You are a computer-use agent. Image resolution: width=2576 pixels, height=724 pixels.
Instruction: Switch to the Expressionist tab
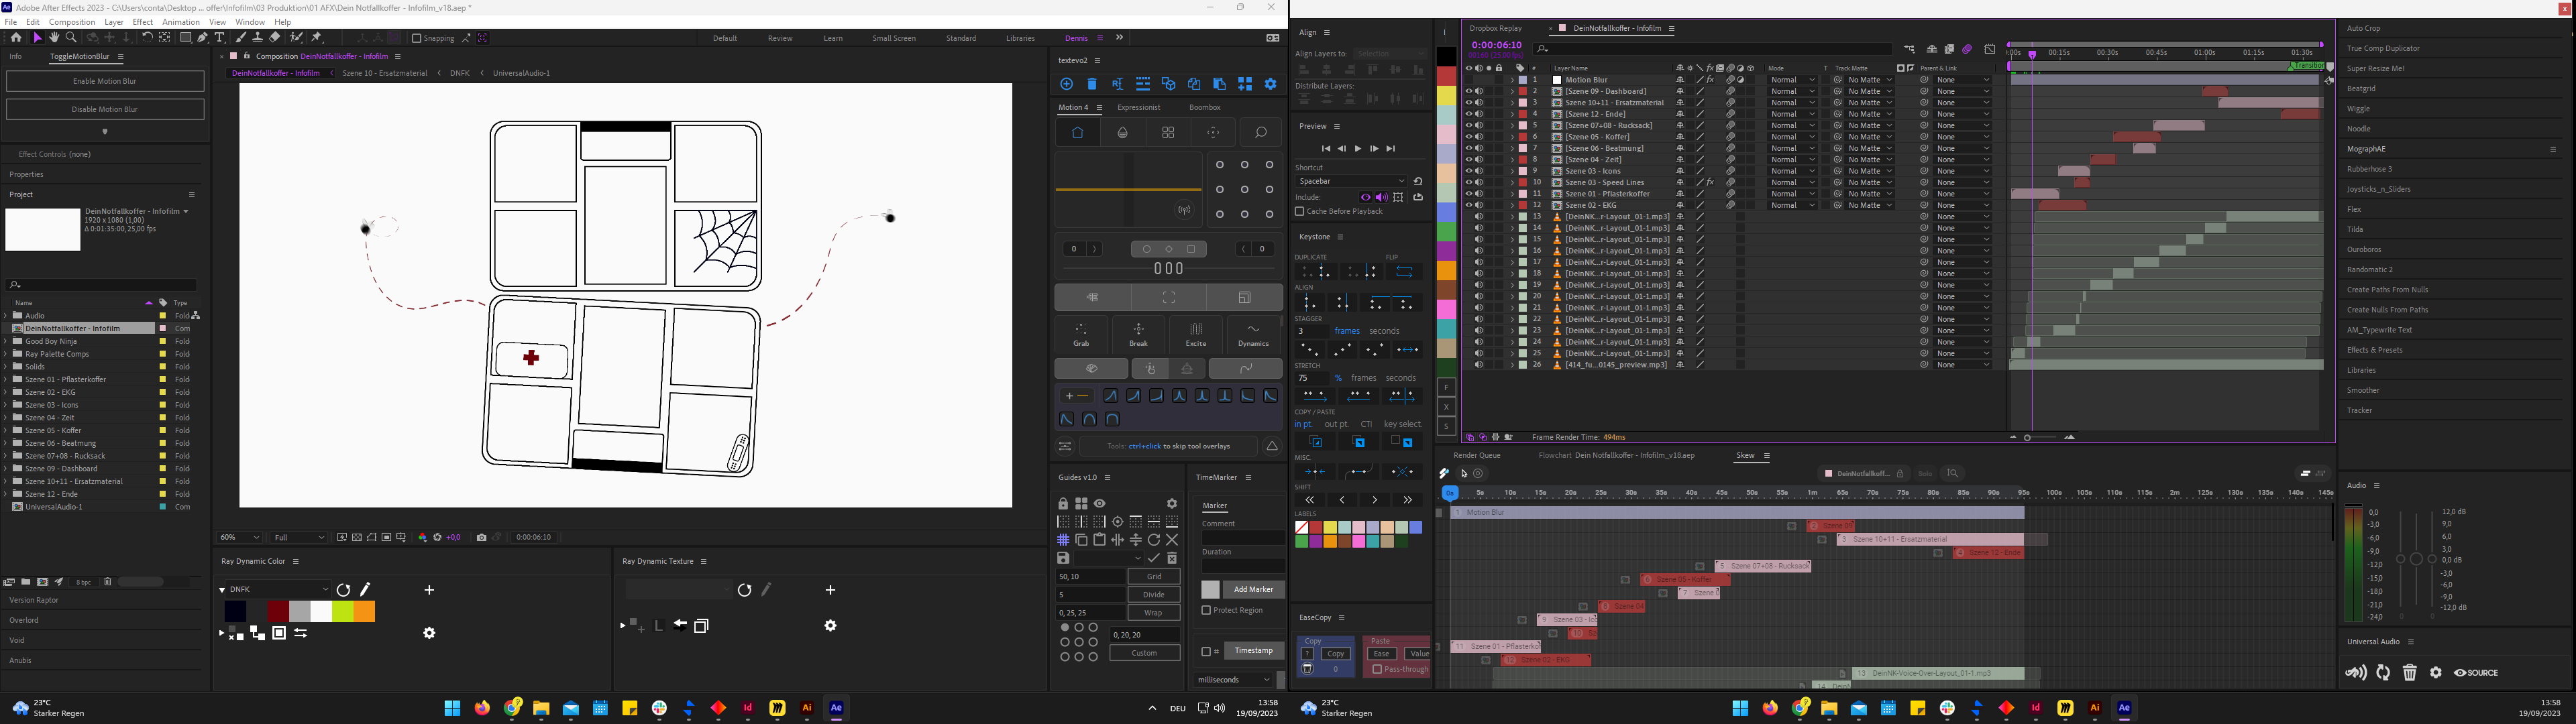coord(1139,107)
